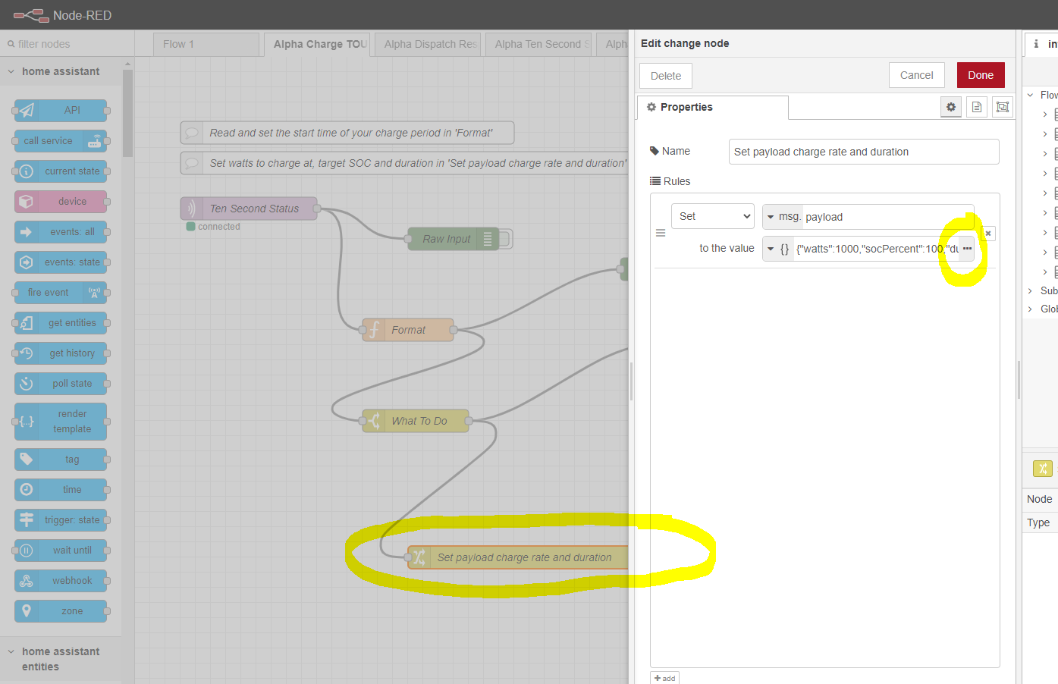Pick the webhook palette node
This screenshot has width=1058, height=684.
61,580
